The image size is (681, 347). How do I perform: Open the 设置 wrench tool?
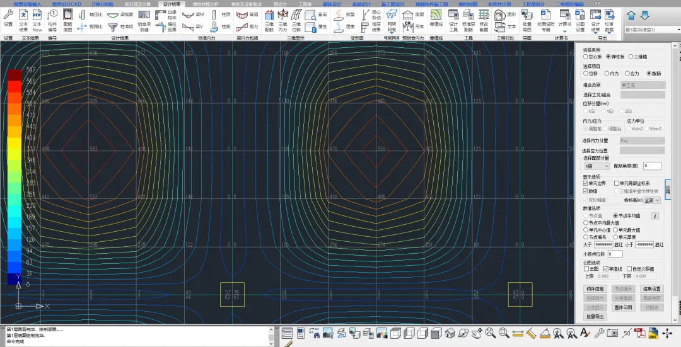click(x=8, y=18)
